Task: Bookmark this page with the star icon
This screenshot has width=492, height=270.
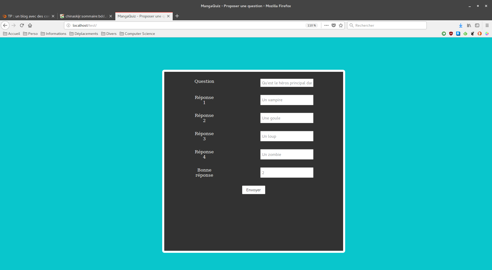Action: pos(341,25)
